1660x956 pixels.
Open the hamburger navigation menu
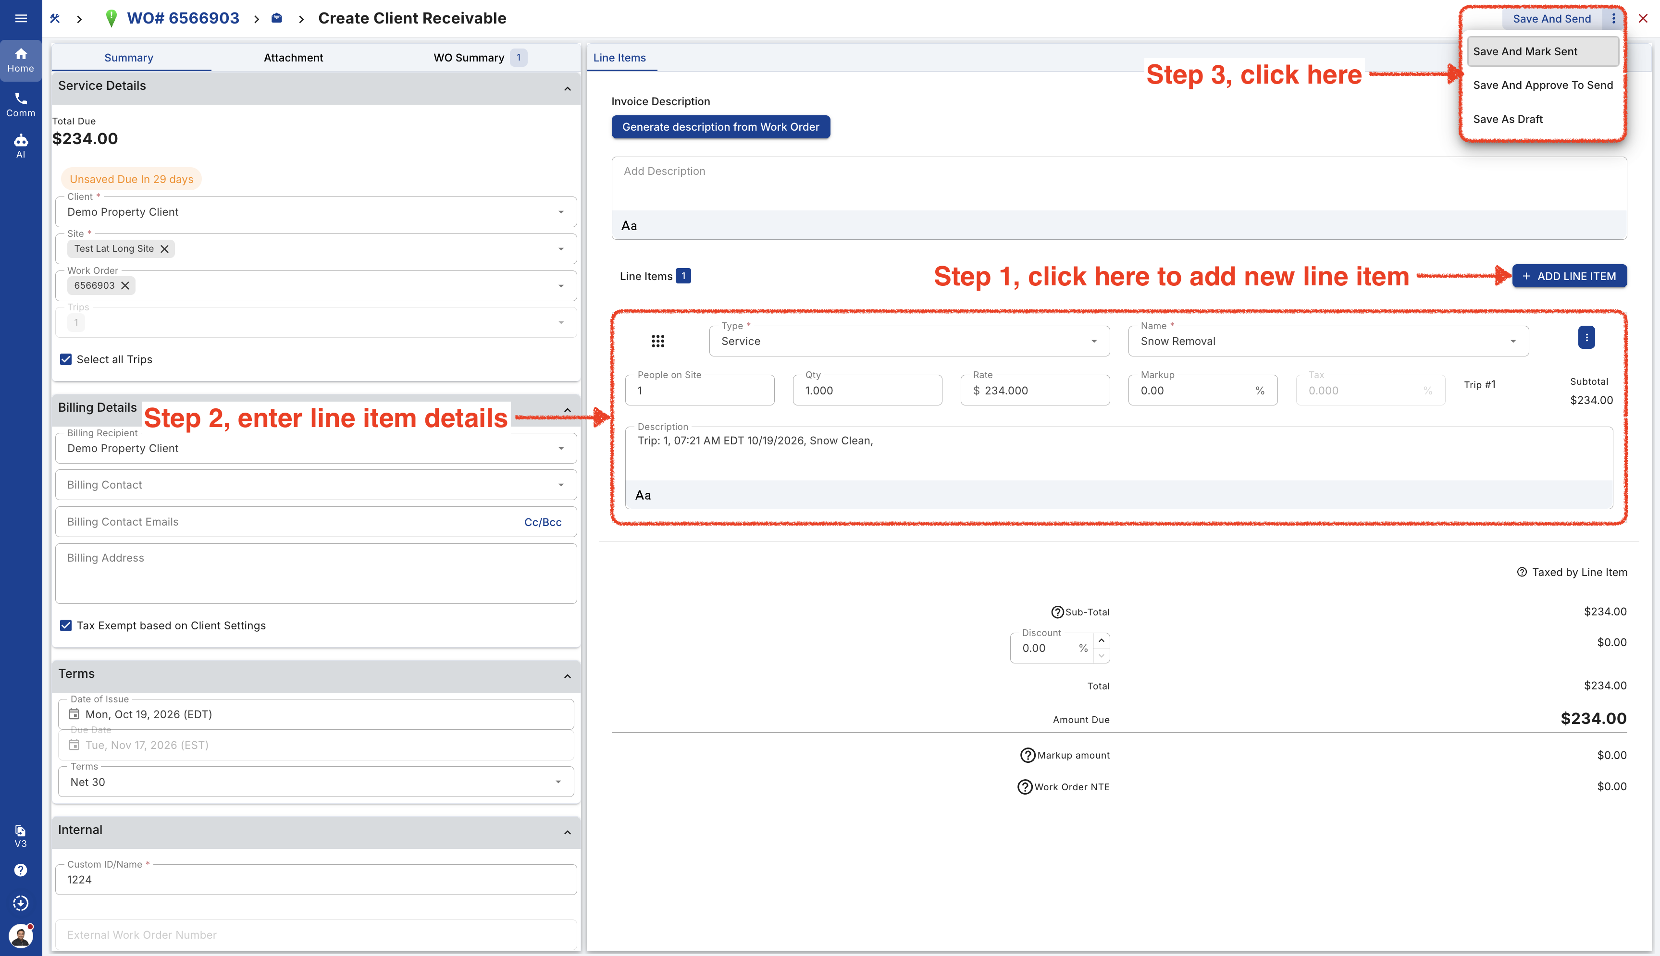point(21,18)
